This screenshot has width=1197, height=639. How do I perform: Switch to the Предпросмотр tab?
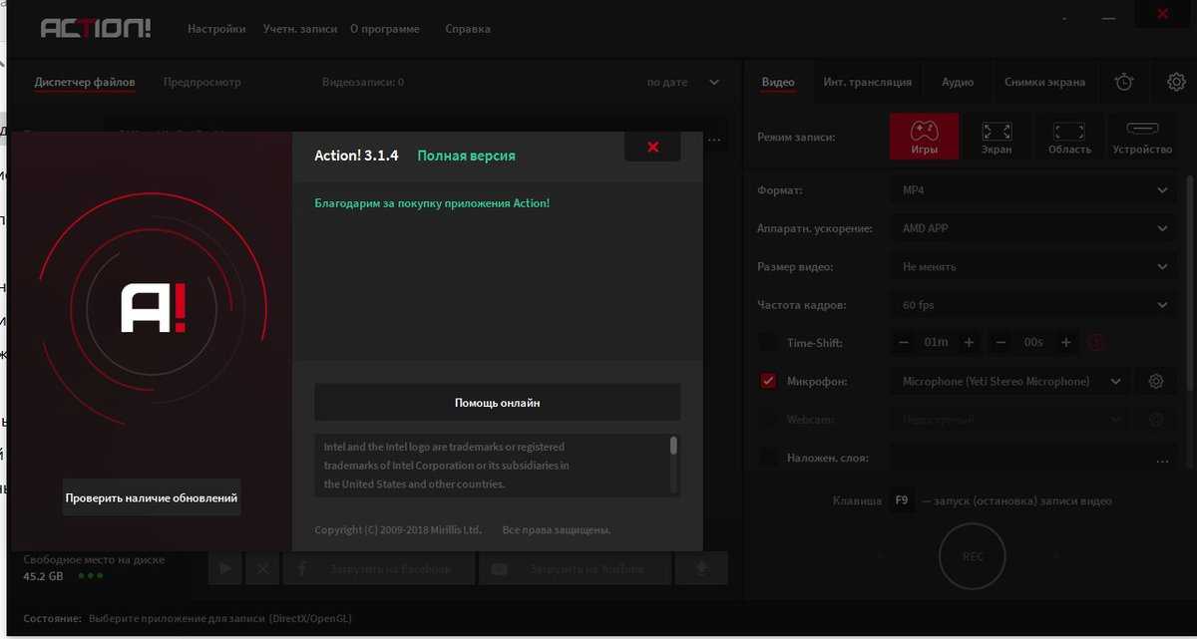(x=202, y=82)
